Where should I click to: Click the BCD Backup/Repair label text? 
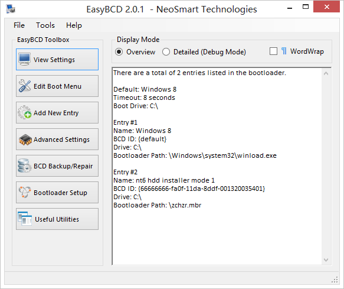pyautogui.click(x=63, y=166)
